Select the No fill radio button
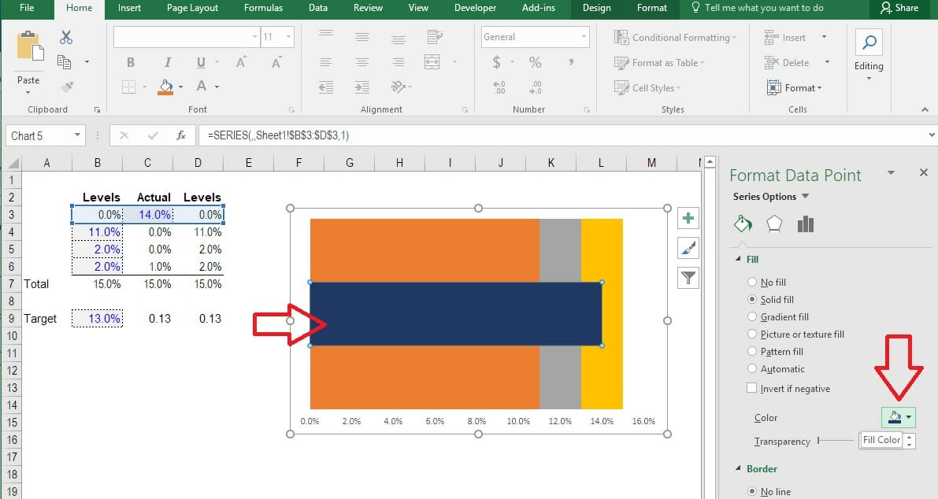The image size is (938, 499). [752, 282]
